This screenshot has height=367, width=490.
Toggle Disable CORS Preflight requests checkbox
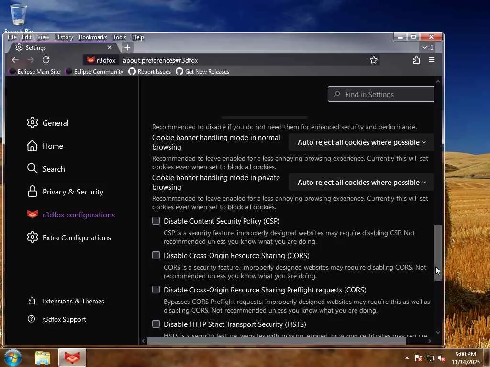156,290
